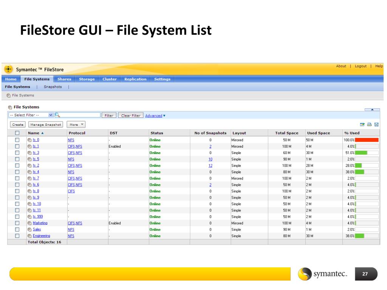Sort by the % Used column header
The width and height of the screenshot is (387, 290).
point(352,133)
